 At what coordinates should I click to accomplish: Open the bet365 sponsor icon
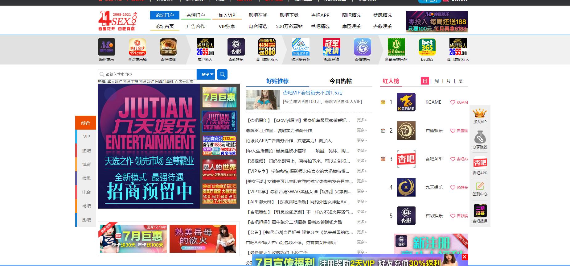(x=427, y=47)
